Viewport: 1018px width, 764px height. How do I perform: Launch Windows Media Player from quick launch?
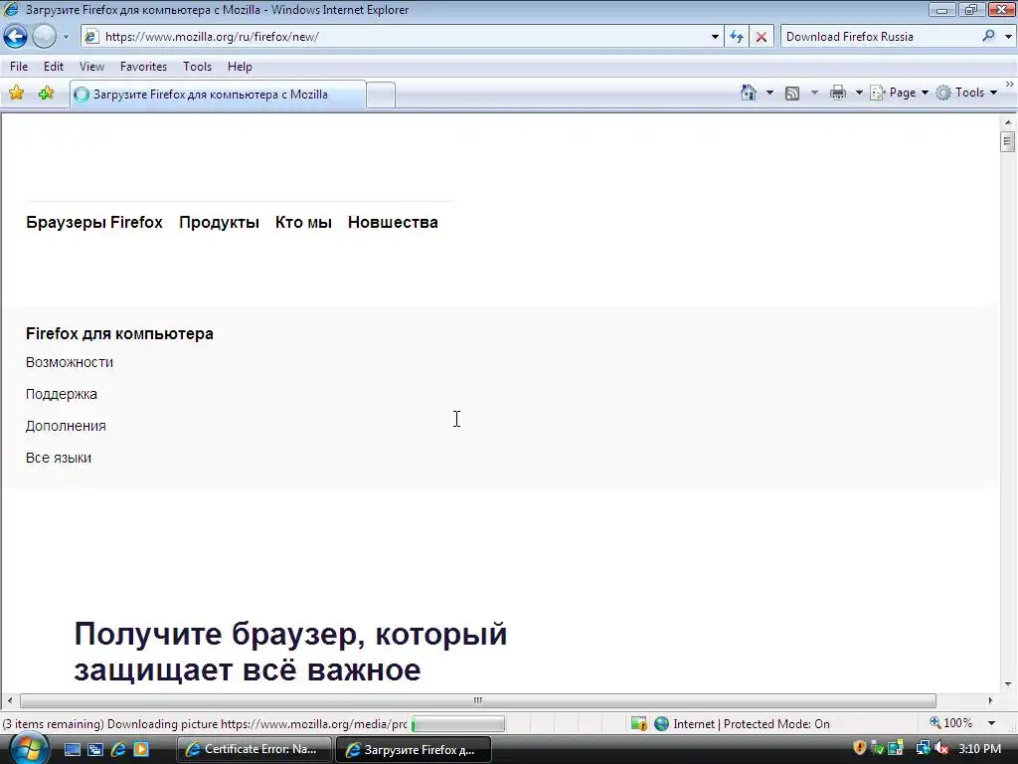click(141, 750)
